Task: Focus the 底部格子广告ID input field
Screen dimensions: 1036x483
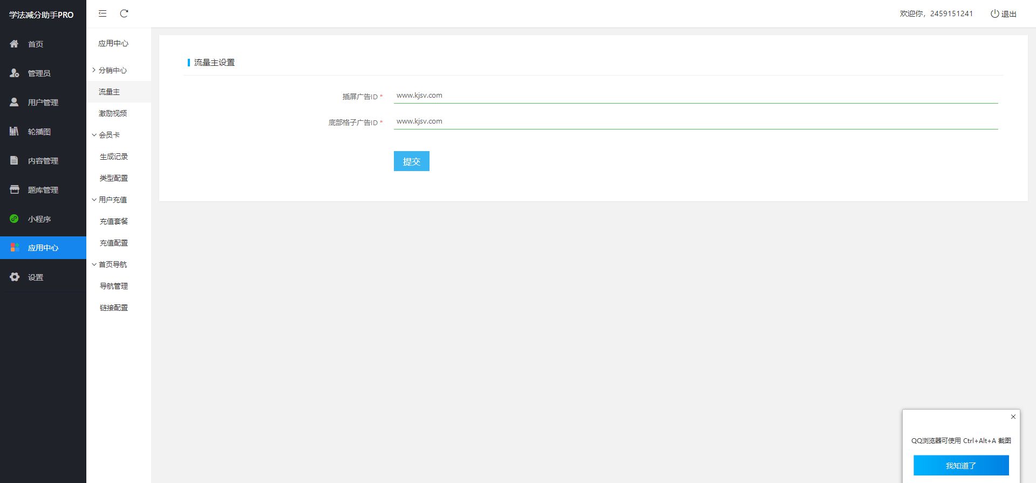Action: [x=696, y=121]
